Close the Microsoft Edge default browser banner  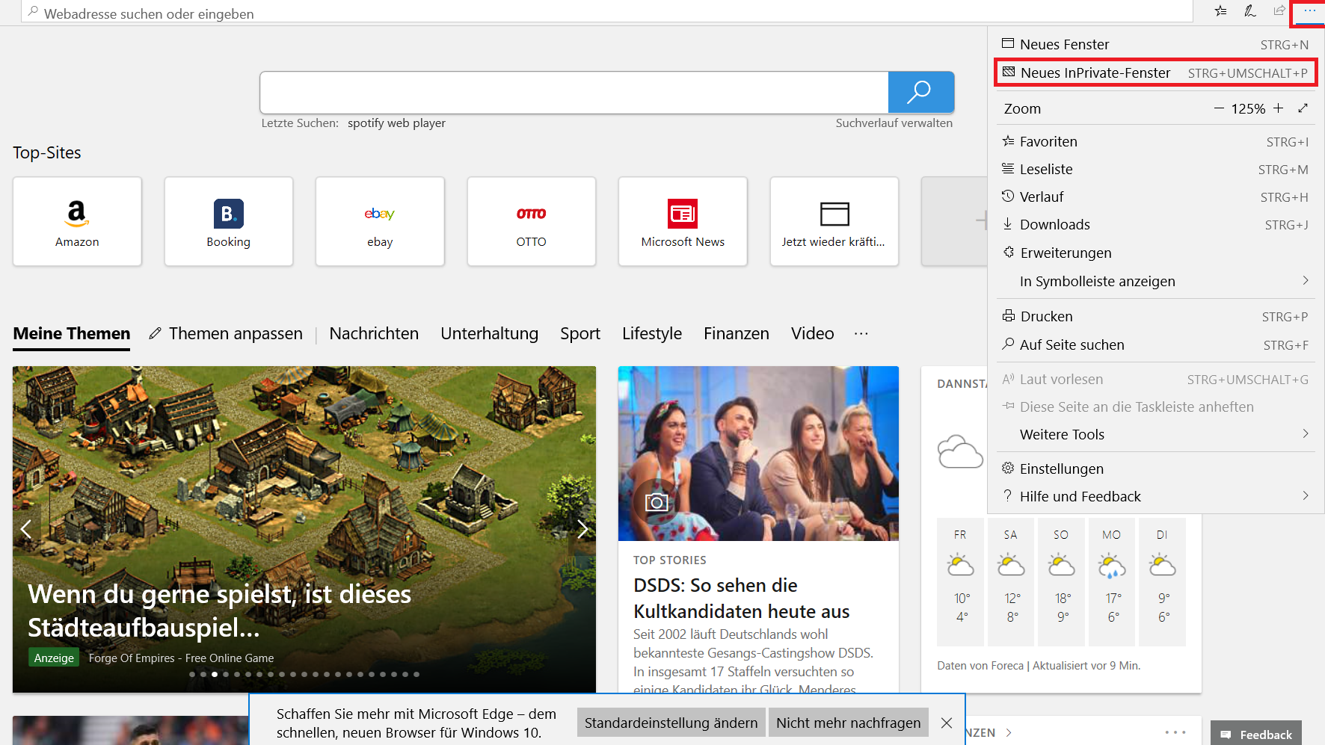coord(947,723)
